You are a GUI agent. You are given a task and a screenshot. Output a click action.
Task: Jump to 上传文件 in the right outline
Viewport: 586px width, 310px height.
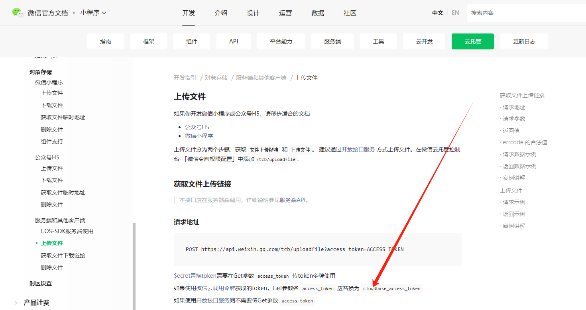tap(511, 190)
